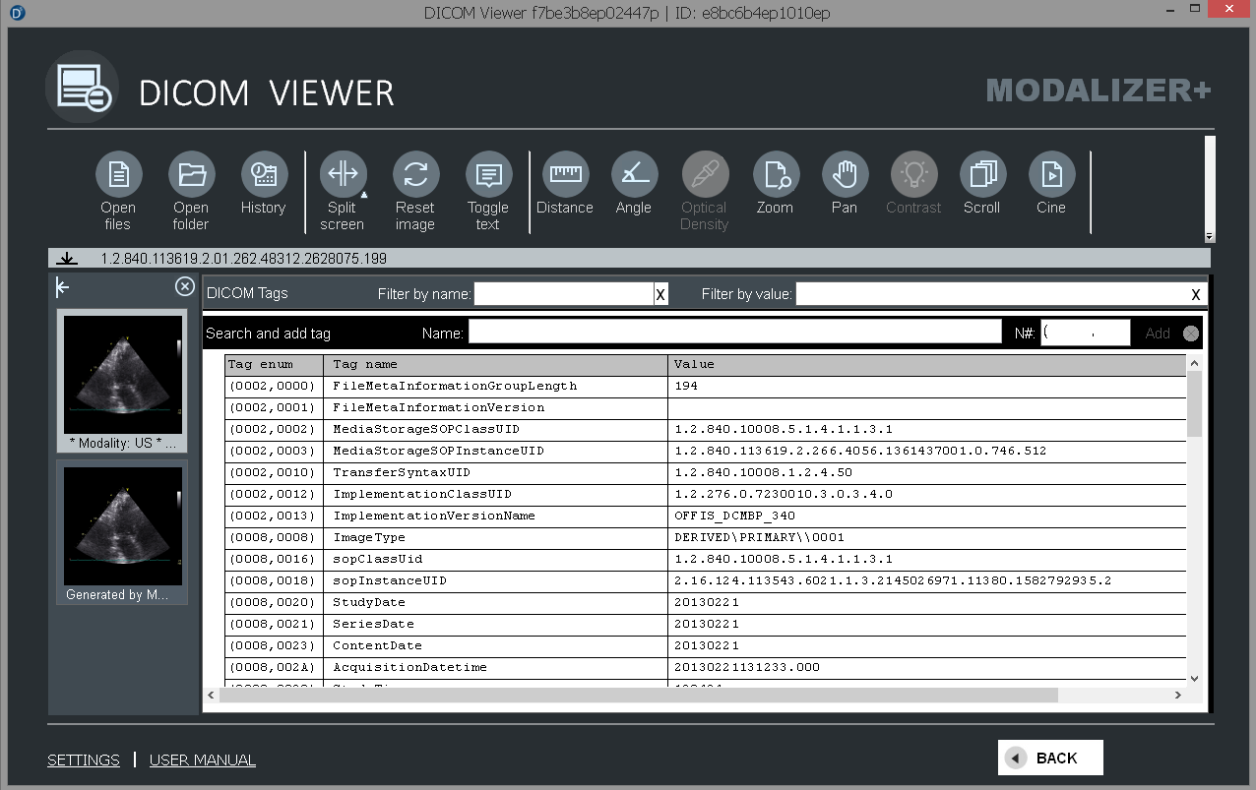Activate the Zoom tool
Screen dimensions: 1256x790
[776, 175]
